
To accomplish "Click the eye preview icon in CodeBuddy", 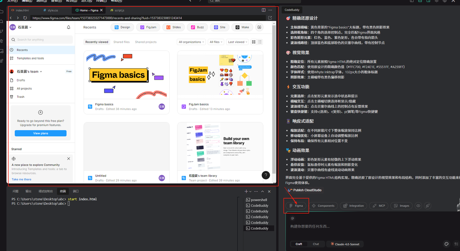I will pos(418,206).
